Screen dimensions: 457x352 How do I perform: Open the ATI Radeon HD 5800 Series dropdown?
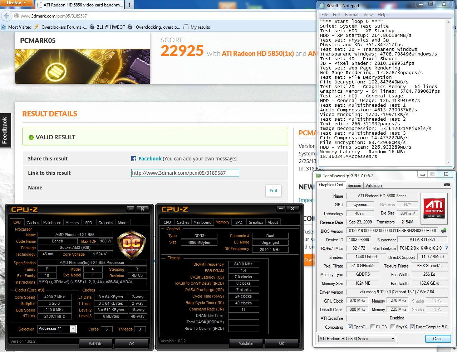point(357,338)
